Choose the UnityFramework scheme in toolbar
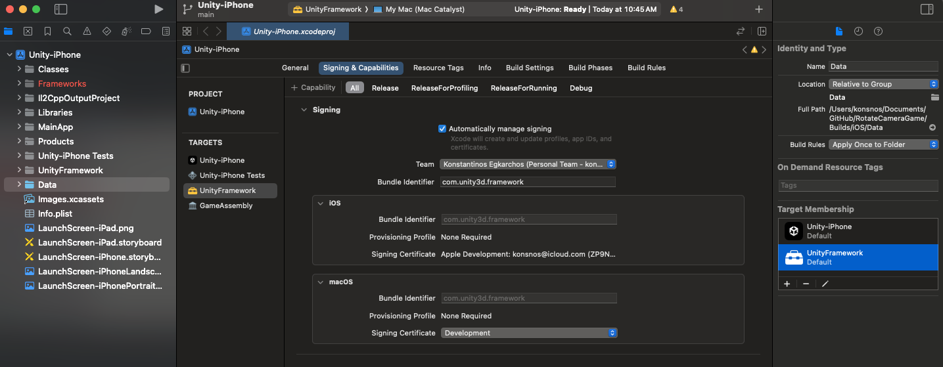943x367 pixels. click(327, 9)
